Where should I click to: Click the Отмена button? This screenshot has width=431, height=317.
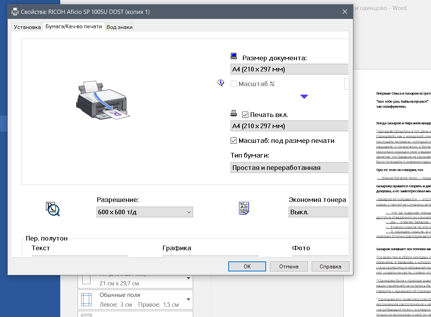(x=288, y=266)
